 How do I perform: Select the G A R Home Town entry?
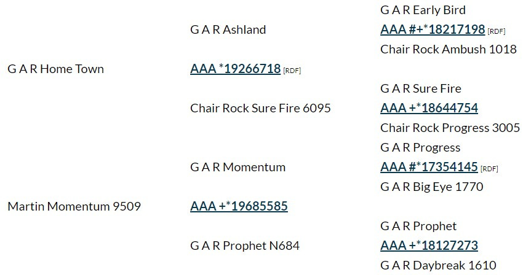[55, 69]
